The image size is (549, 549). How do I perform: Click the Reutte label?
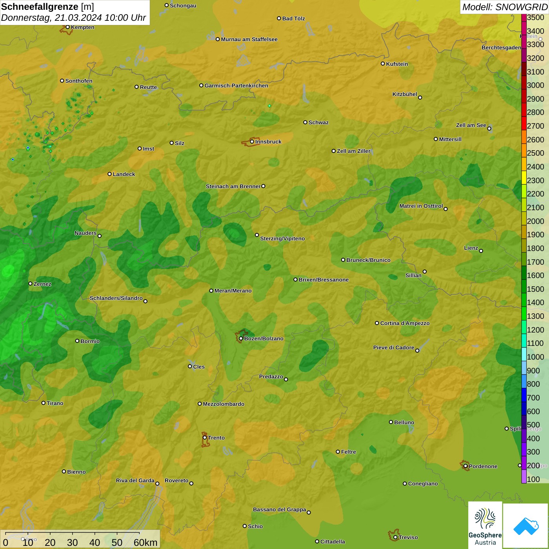coord(148,87)
